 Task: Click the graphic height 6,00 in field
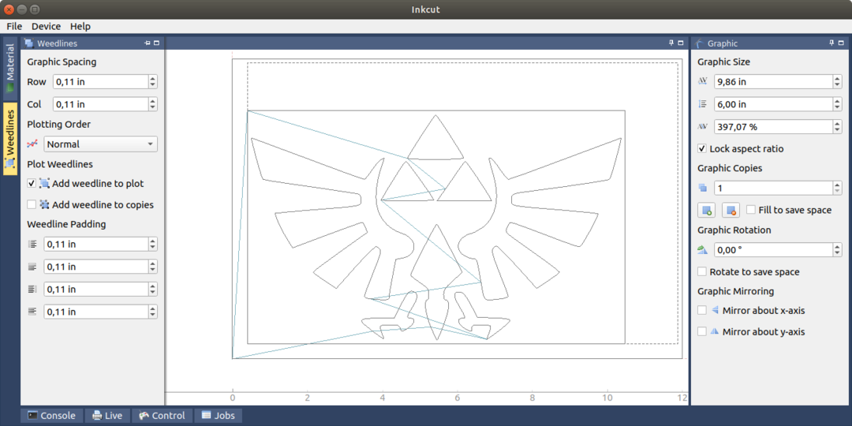click(x=773, y=104)
